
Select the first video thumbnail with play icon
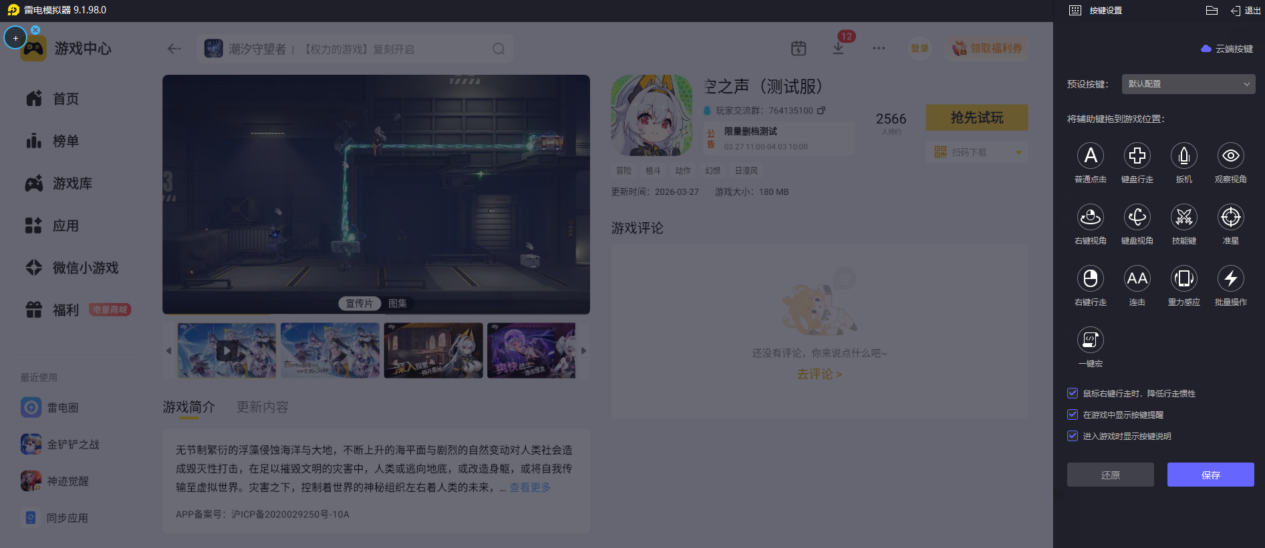pos(227,350)
